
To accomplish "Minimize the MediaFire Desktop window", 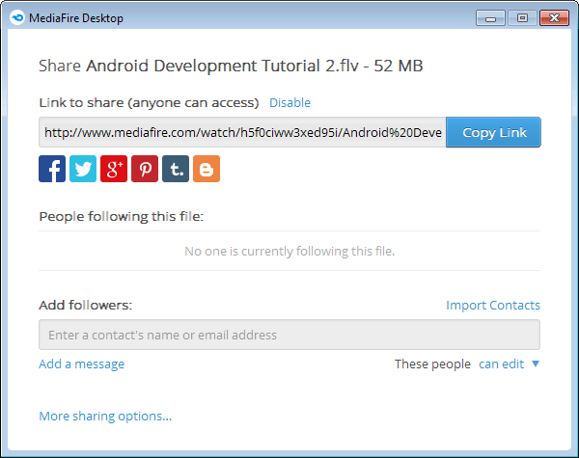I will coord(490,17).
